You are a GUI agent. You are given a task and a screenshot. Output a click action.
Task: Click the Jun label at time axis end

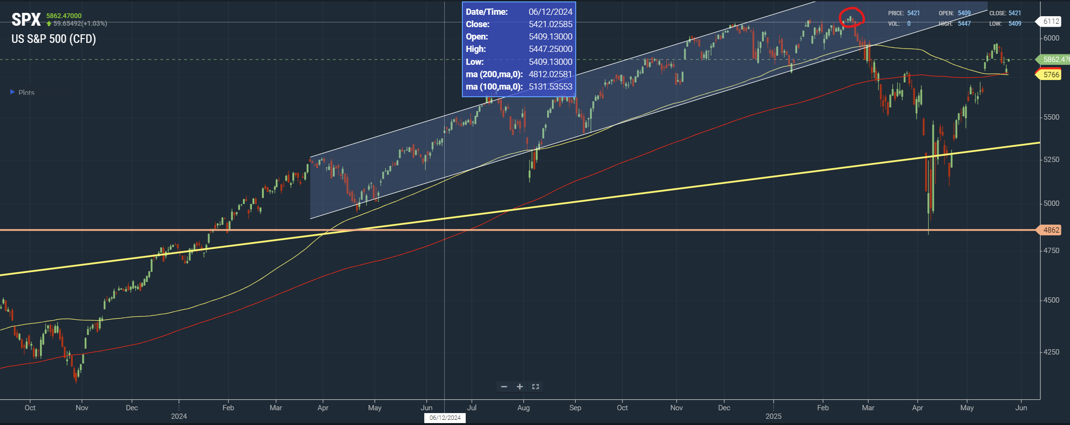pyautogui.click(x=1021, y=408)
